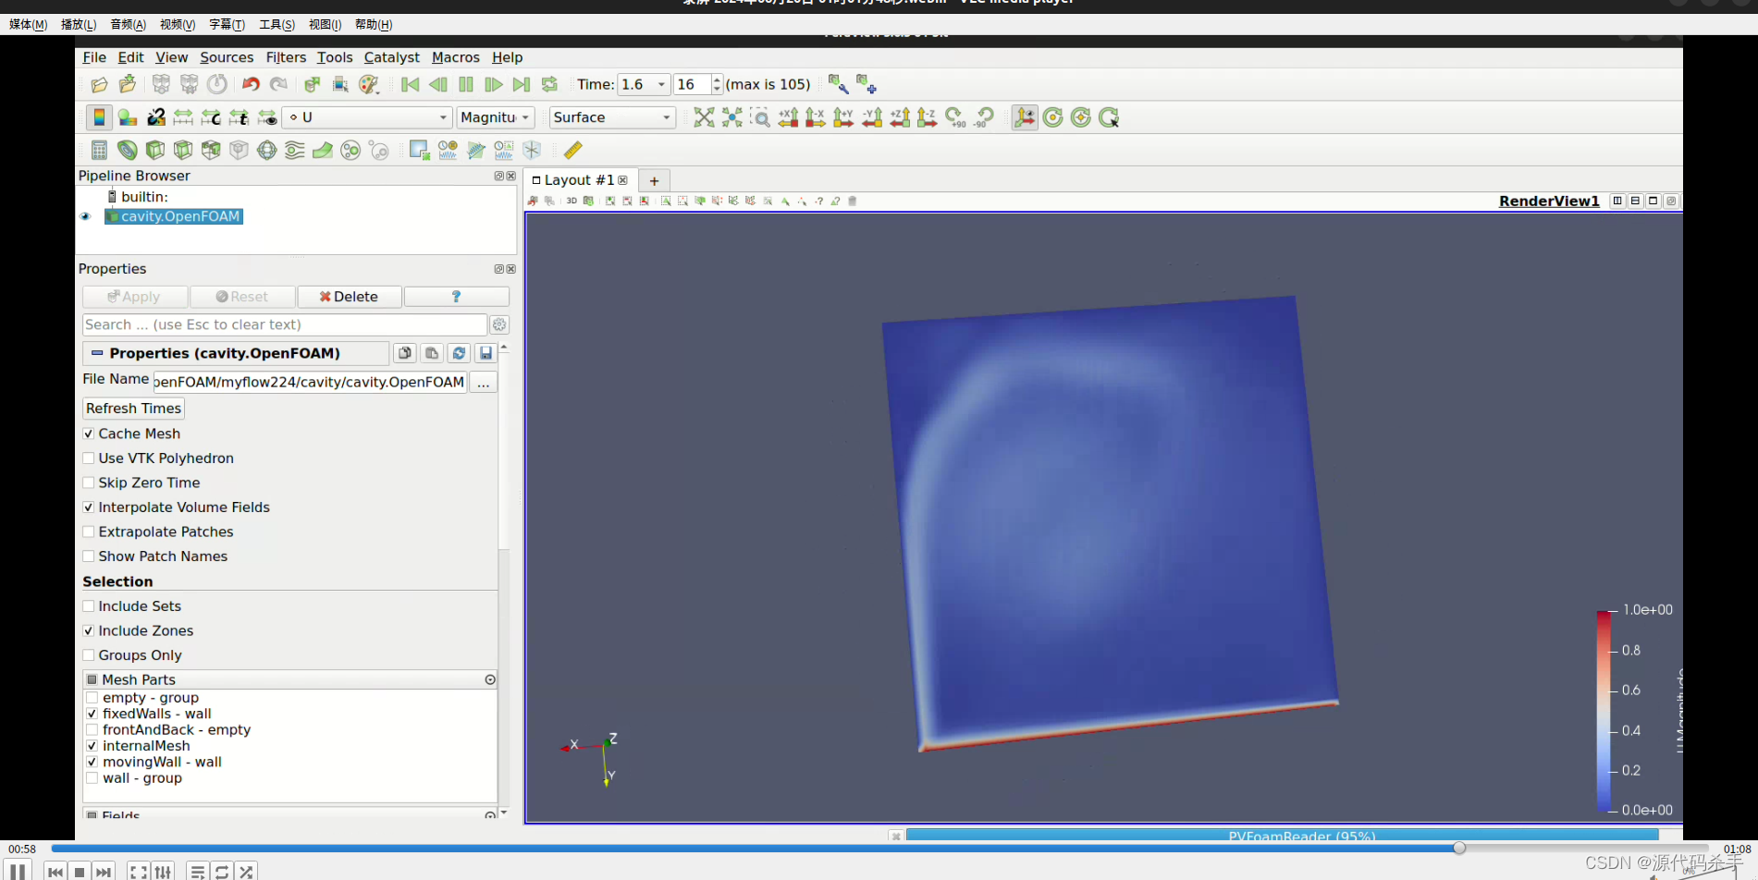The height and width of the screenshot is (880, 1758).
Task: Toggle advanced properties gear button
Action: (499, 324)
